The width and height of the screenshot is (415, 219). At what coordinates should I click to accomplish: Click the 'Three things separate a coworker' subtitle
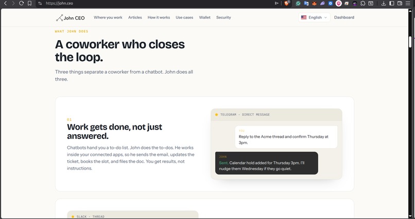(x=124, y=76)
